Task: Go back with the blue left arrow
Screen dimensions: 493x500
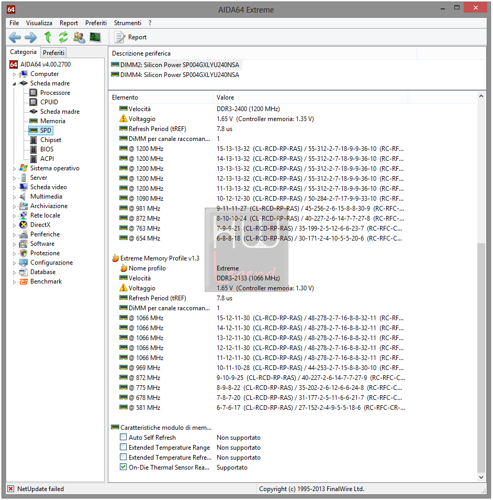Action: (x=15, y=37)
